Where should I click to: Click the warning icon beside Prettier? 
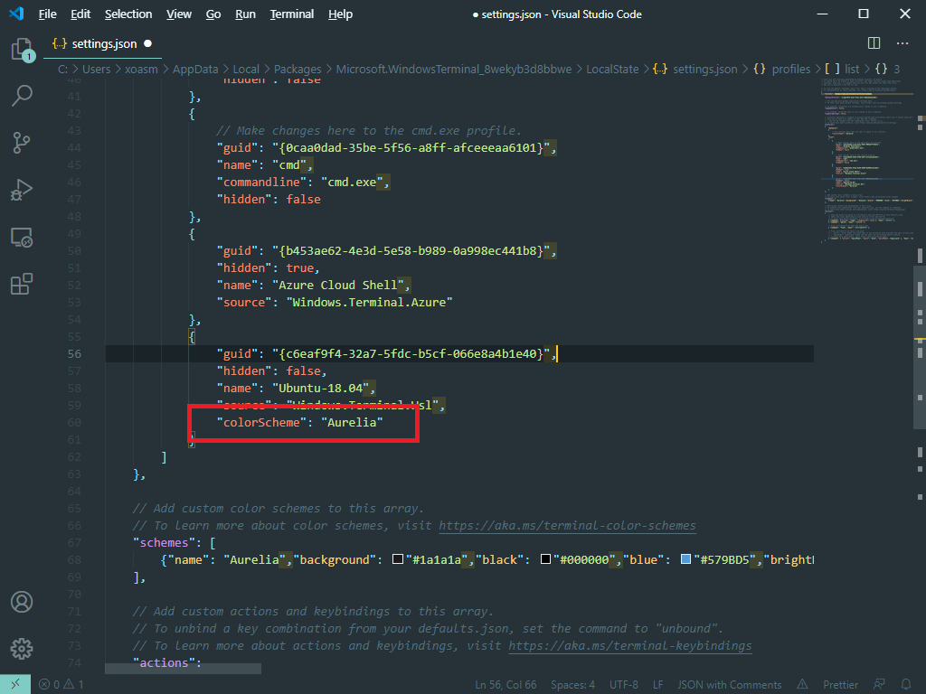pyautogui.click(x=802, y=685)
